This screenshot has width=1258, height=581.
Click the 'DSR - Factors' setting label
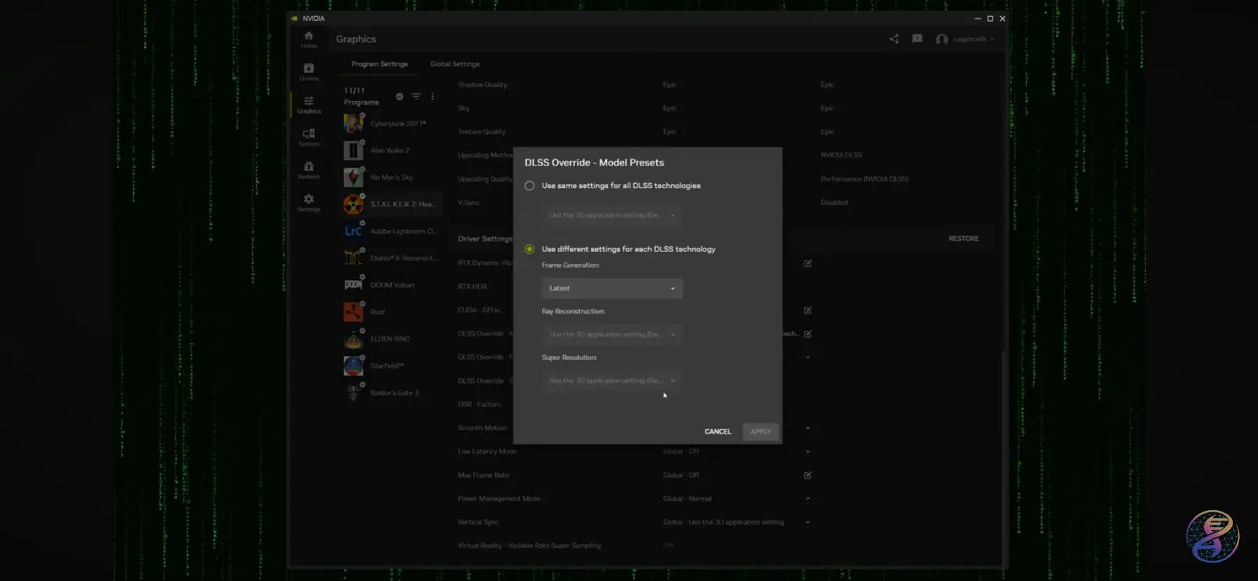coord(479,405)
